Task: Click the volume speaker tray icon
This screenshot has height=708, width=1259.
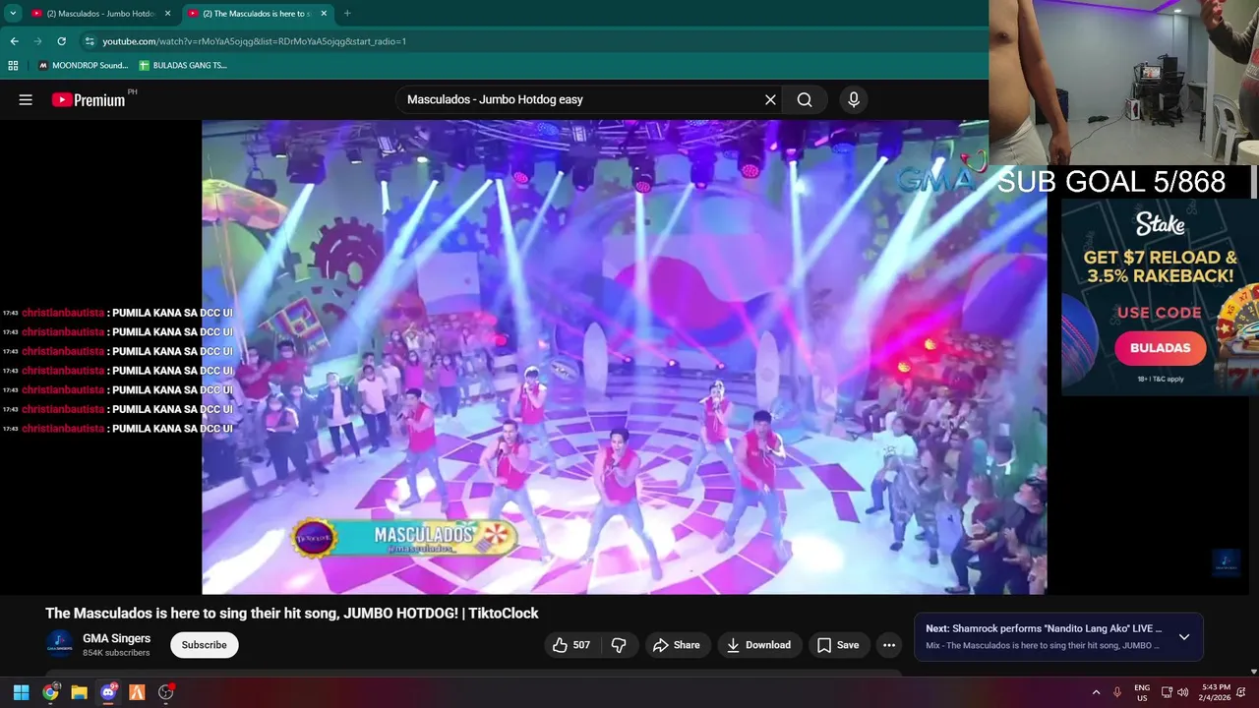Action: 1183,692
